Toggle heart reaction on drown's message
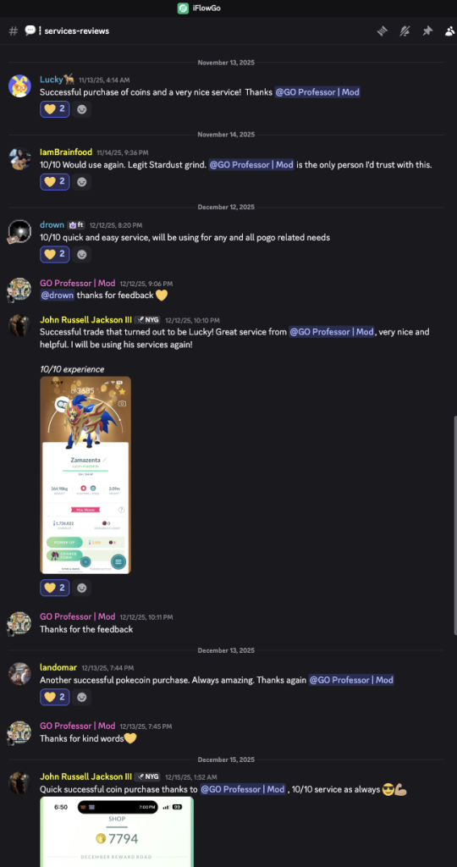This screenshot has width=457, height=867. (55, 254)
